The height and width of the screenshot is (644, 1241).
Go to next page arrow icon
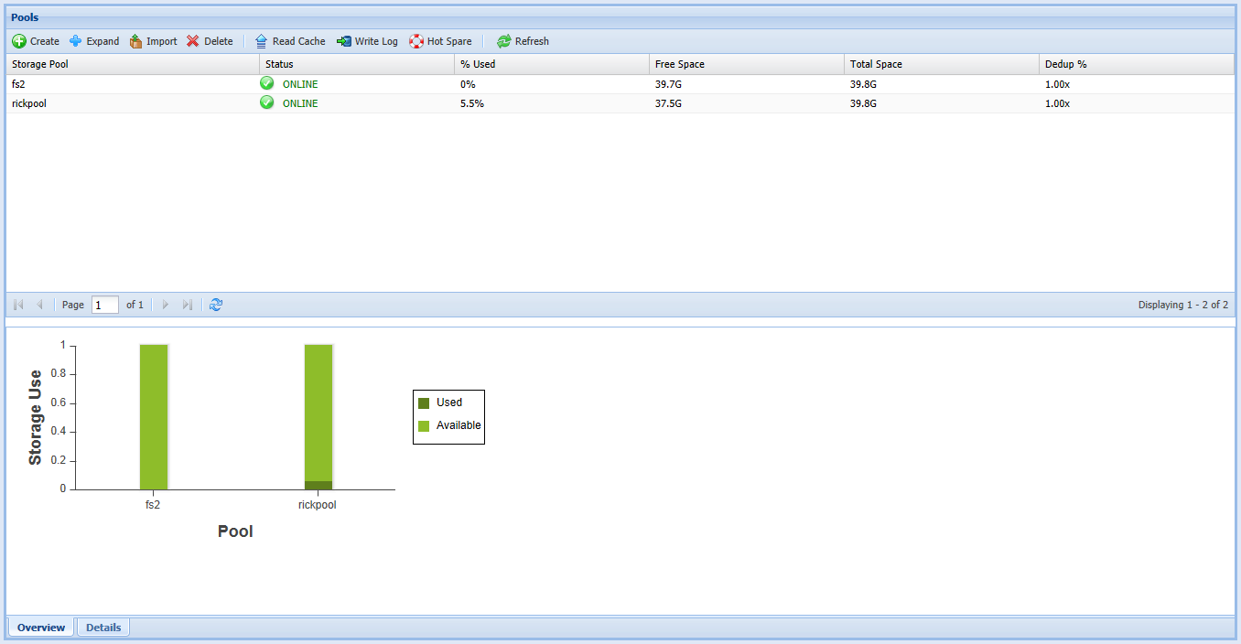(x=166, y=305)
